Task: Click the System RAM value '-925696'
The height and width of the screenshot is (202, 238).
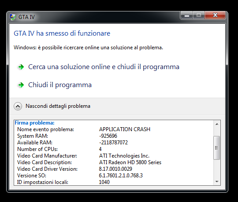Action: [x=108, y=136]
